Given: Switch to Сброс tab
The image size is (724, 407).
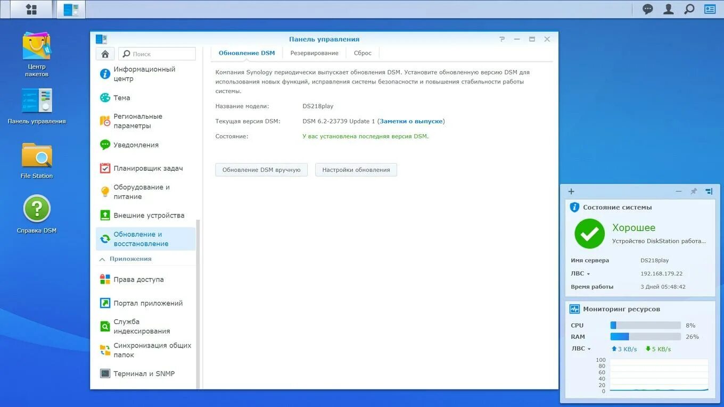Looking at the screenshot, I should (363, 53).
